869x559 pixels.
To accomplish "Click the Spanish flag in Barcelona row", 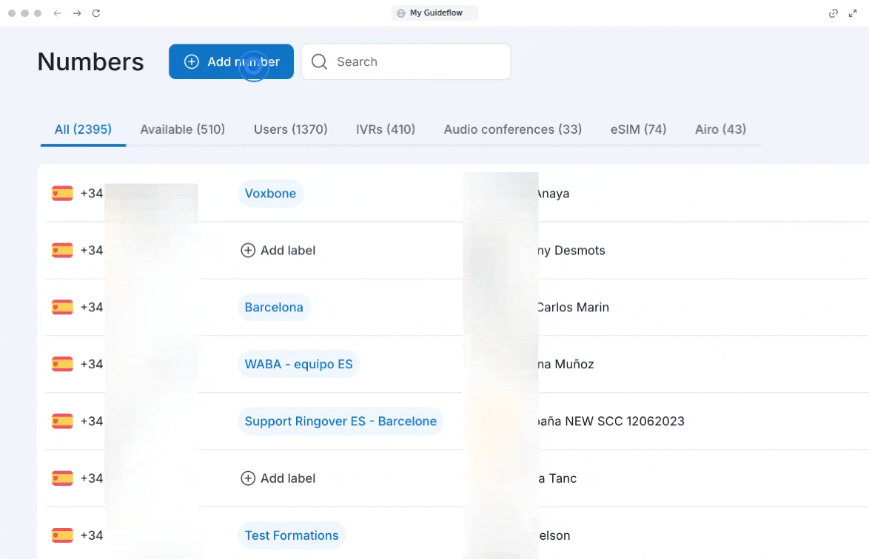I will coord(62,308).
